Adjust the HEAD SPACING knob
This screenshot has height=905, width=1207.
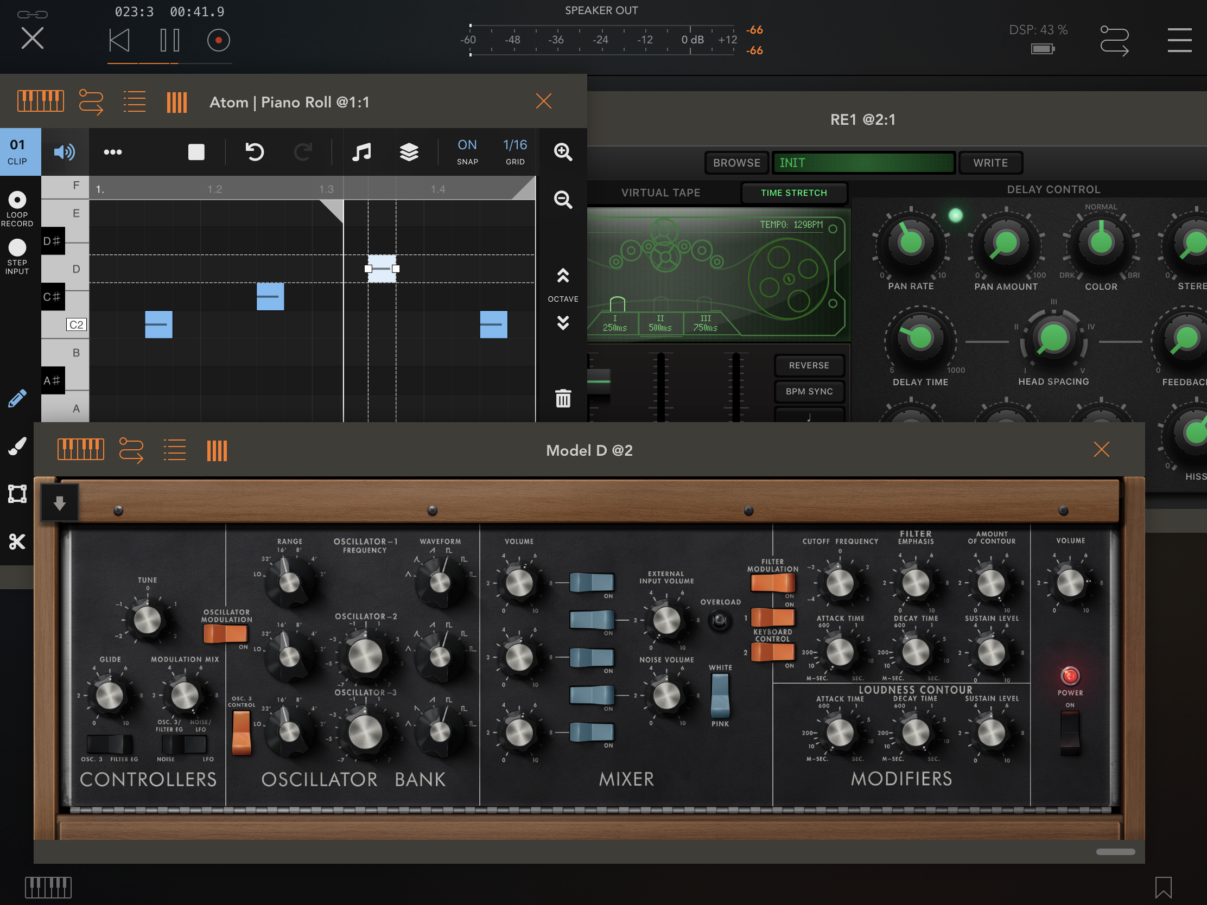coord(1053,338)
